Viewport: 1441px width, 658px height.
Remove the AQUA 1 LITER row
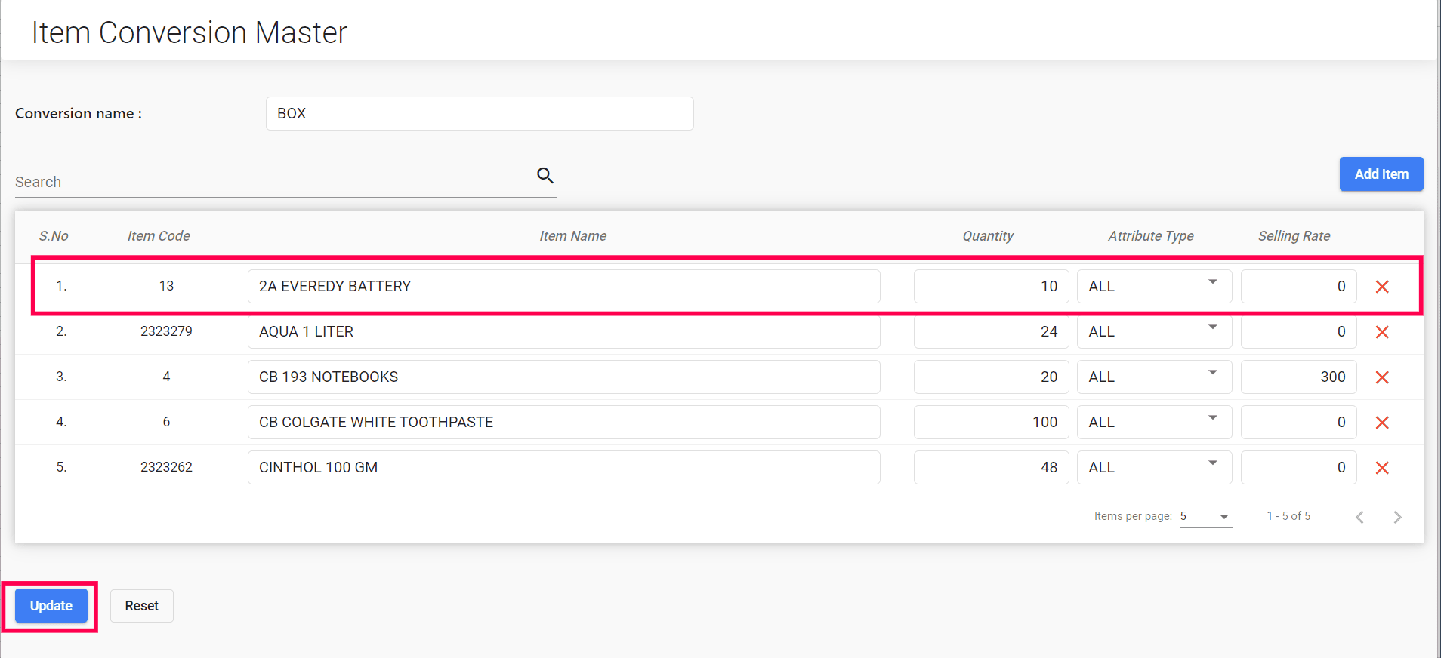click(1382, 332)
